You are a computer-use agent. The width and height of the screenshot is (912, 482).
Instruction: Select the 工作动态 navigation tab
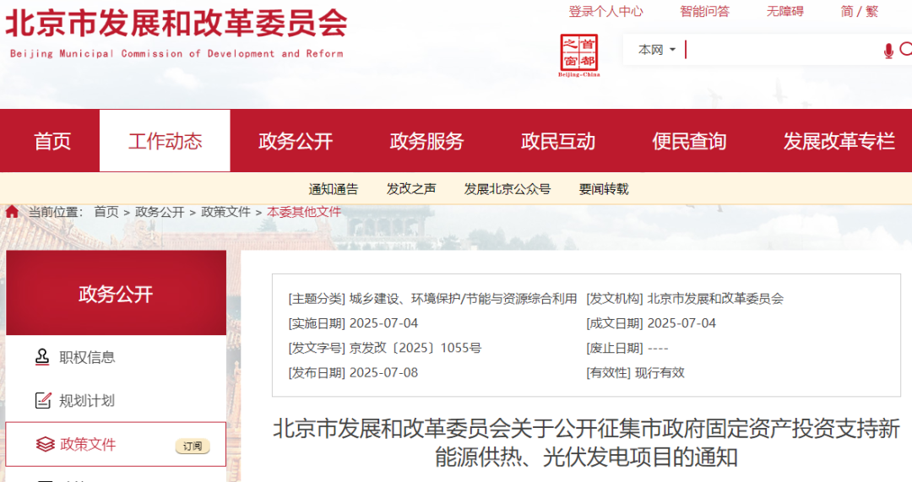pos(166,141)
